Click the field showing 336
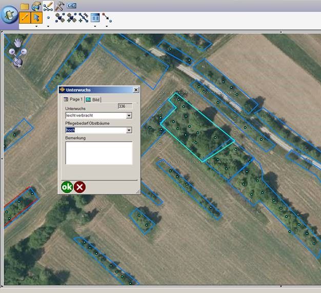This screenshot has width=321, height=293. 125,106
